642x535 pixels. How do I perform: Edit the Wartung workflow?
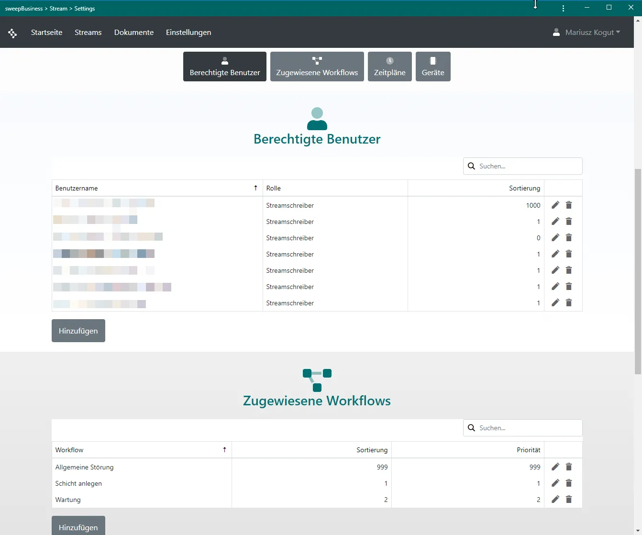(555, 499)
